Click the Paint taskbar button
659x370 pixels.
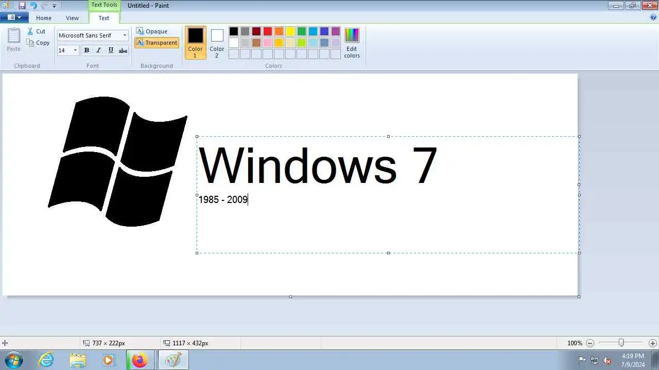173,360
